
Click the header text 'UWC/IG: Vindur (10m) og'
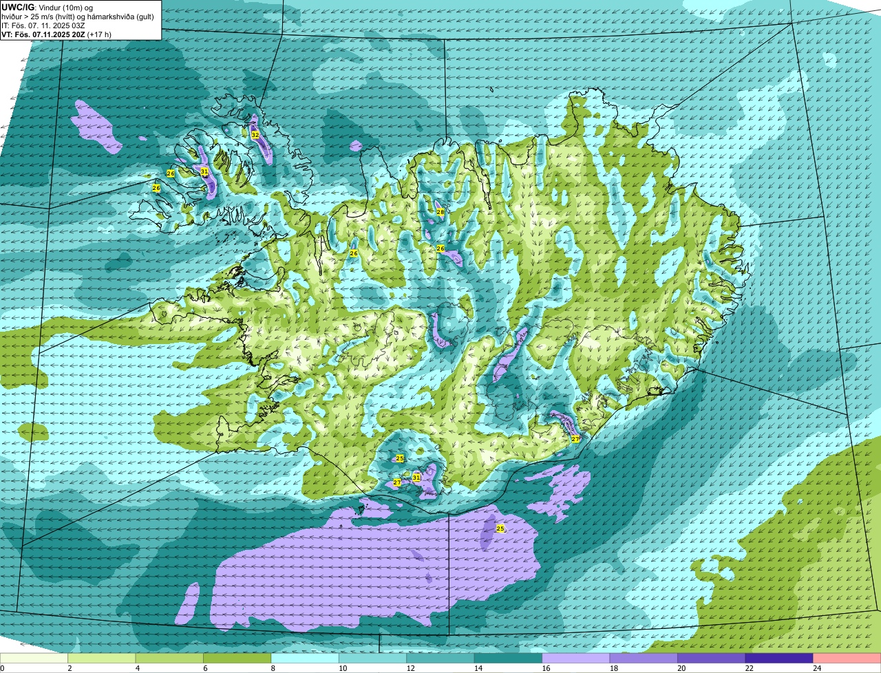pos(47,6)
